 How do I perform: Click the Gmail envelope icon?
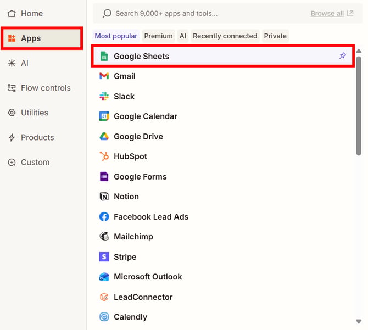coord(104,76)
